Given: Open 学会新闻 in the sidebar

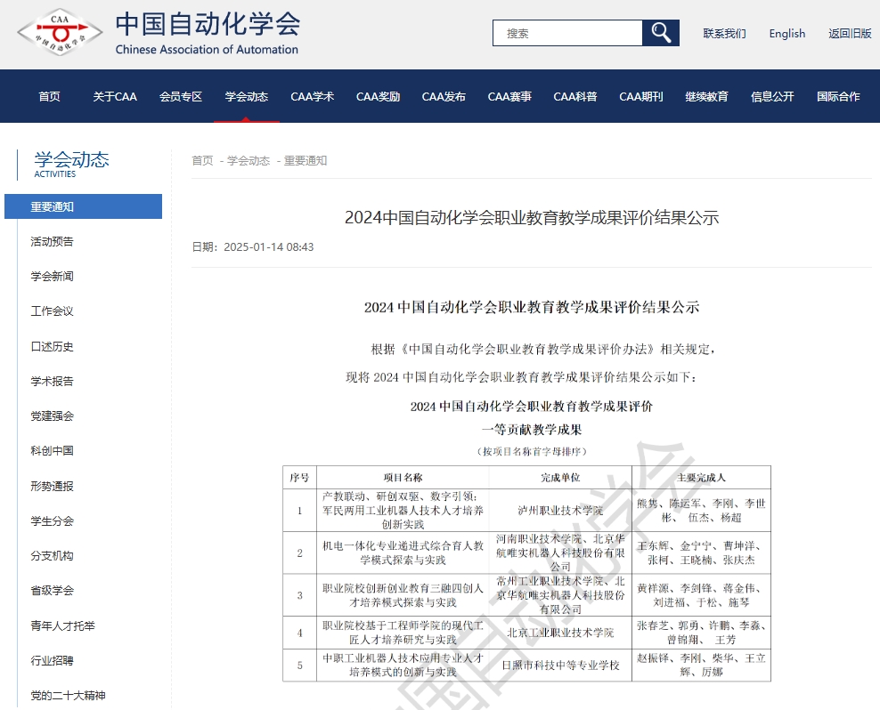Looking at the screenshot, I should 53,277.
